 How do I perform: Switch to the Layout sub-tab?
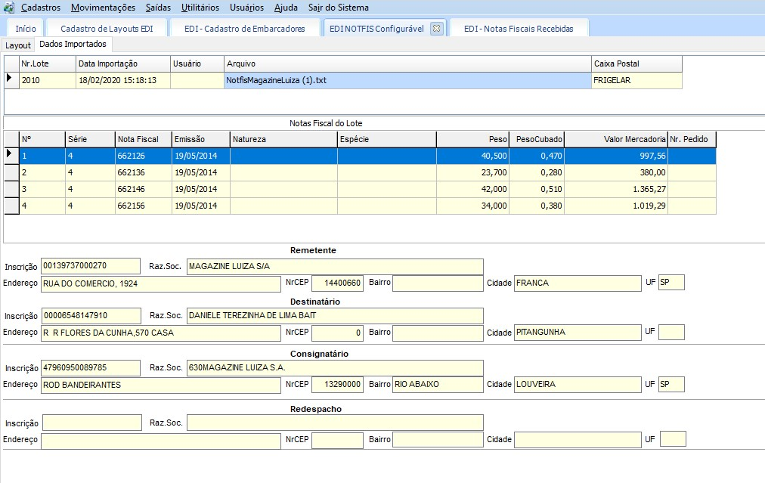[x=18, y=45]
